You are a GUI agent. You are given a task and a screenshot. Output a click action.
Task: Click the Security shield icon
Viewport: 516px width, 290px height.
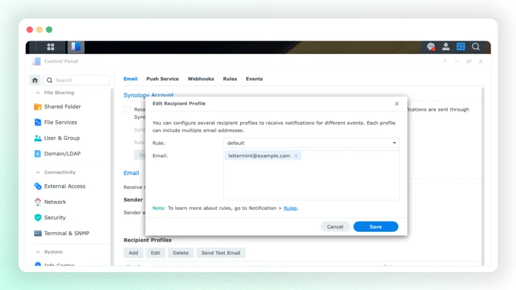click(38, 218)
